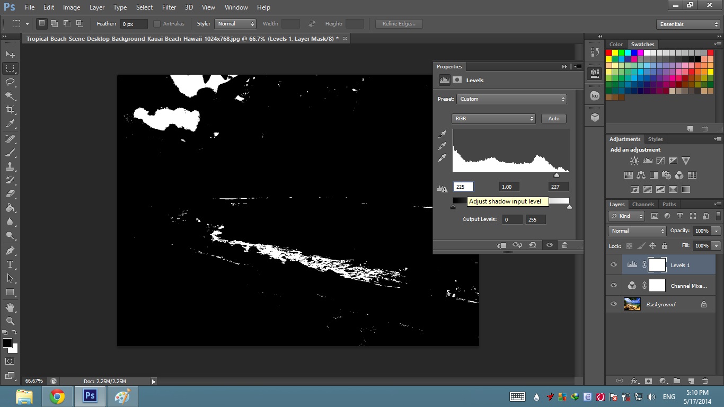Add a layer mask from Layers footer
Viewport: 724px width, 407px height.
click(x=648, y=381)
